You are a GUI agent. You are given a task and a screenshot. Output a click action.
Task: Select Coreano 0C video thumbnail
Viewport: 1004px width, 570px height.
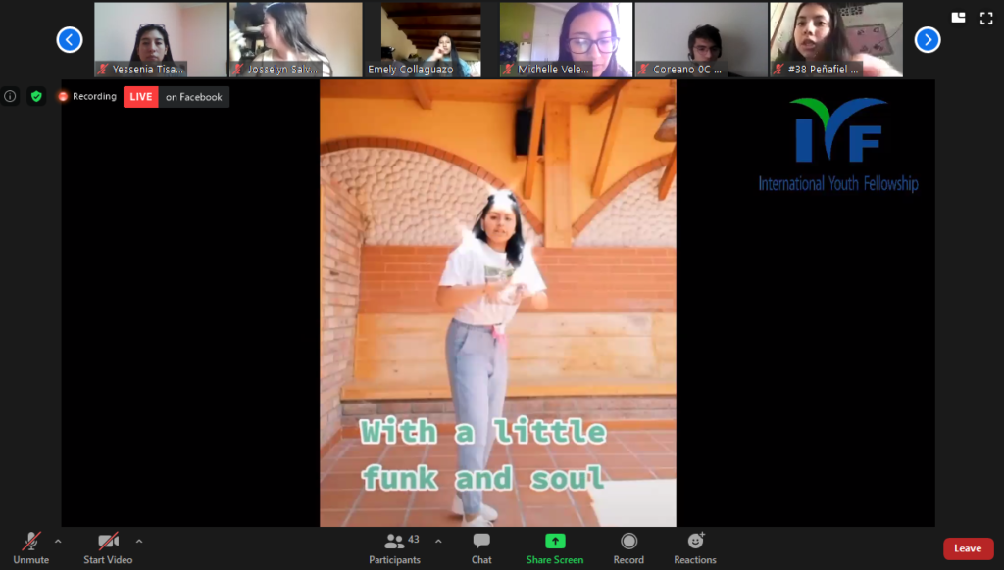701,39
